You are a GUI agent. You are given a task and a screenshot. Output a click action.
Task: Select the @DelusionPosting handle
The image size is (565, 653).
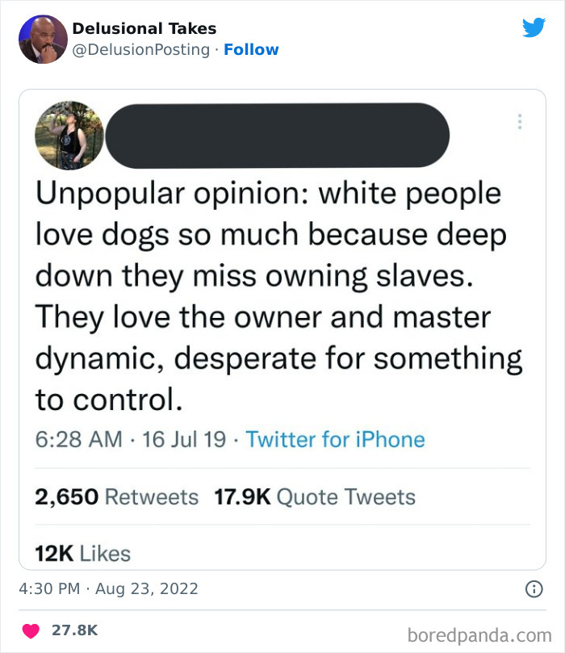[x=143, y=49]
